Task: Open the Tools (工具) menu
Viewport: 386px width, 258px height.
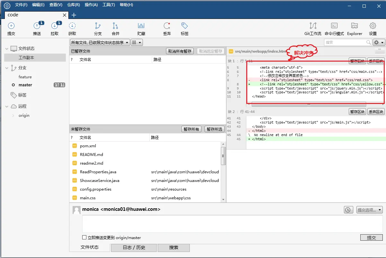Action: (x=109, y=5)
